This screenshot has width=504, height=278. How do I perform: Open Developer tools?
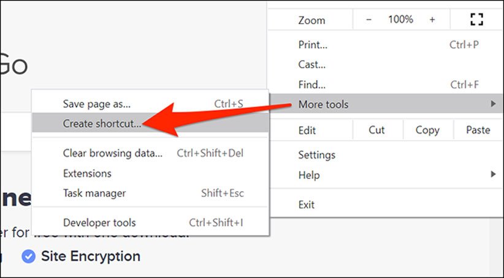[99, 223]
